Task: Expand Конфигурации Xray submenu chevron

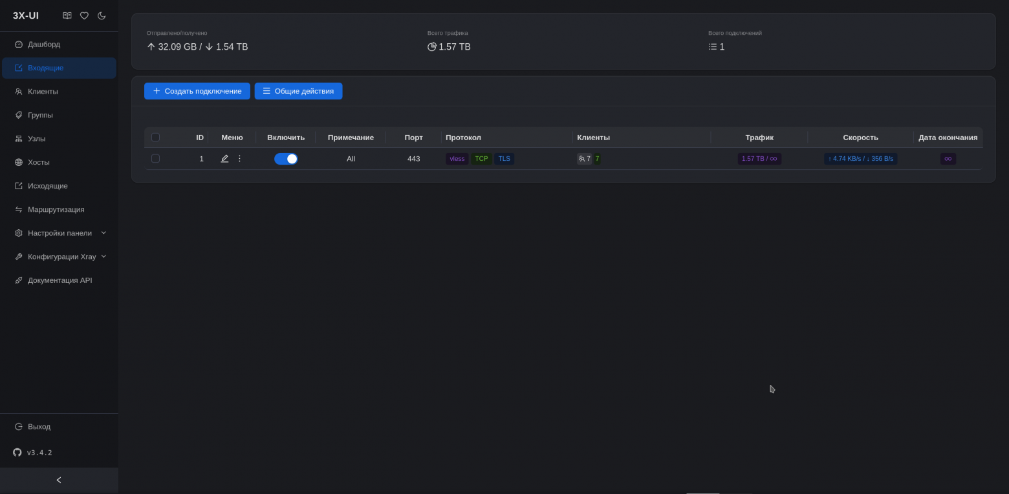Action: [x=103, y=256]
